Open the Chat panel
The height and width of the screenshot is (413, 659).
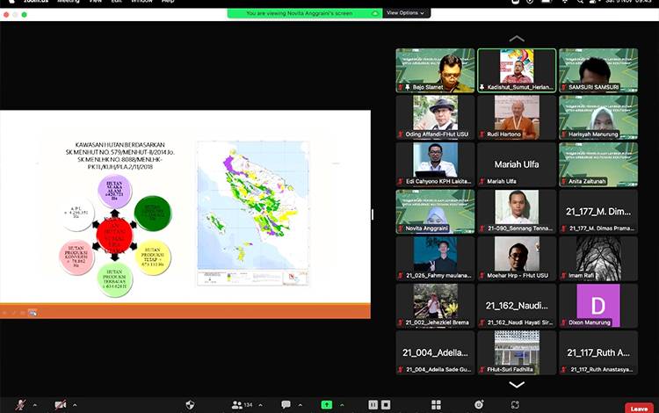[x=286, y=404]
